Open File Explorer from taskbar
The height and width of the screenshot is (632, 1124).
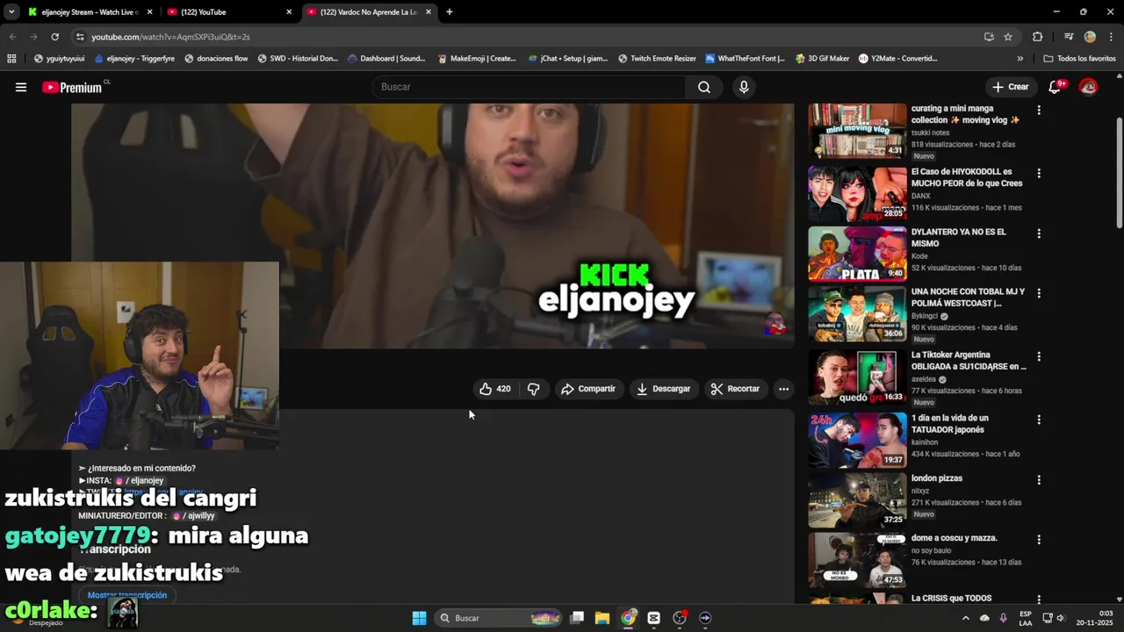602,618
